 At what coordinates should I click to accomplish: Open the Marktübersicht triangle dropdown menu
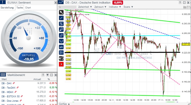click(48, 75)
